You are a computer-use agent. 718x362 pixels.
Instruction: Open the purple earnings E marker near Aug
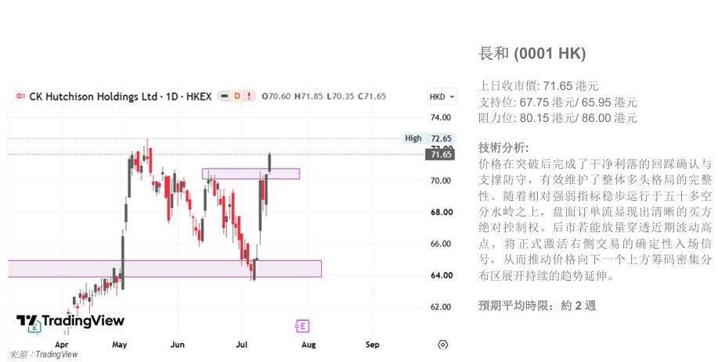pyautogui.click(x=301, y=326)
